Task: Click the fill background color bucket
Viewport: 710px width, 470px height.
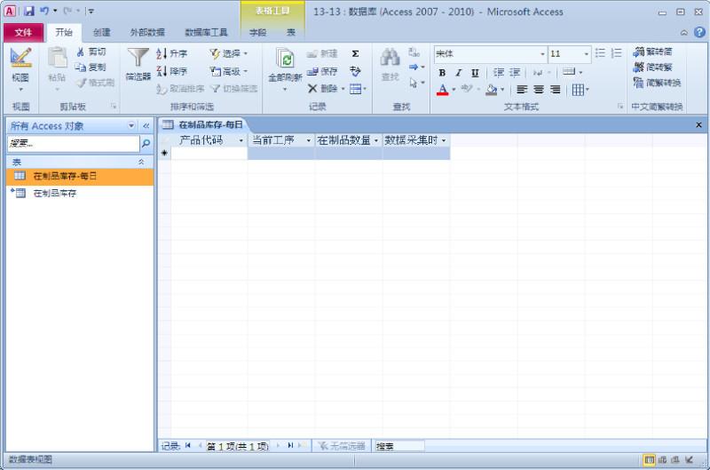Action: 492,90
